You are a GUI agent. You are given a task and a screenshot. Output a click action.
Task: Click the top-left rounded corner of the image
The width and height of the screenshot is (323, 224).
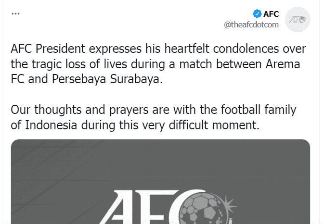point(14,143)
